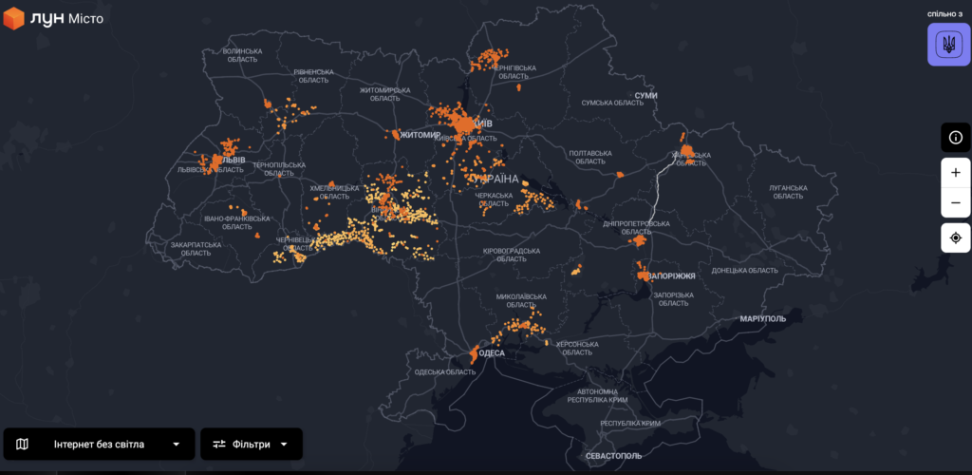Click the Севастополь city label
The image size is (972, 475).
point(613,456)
